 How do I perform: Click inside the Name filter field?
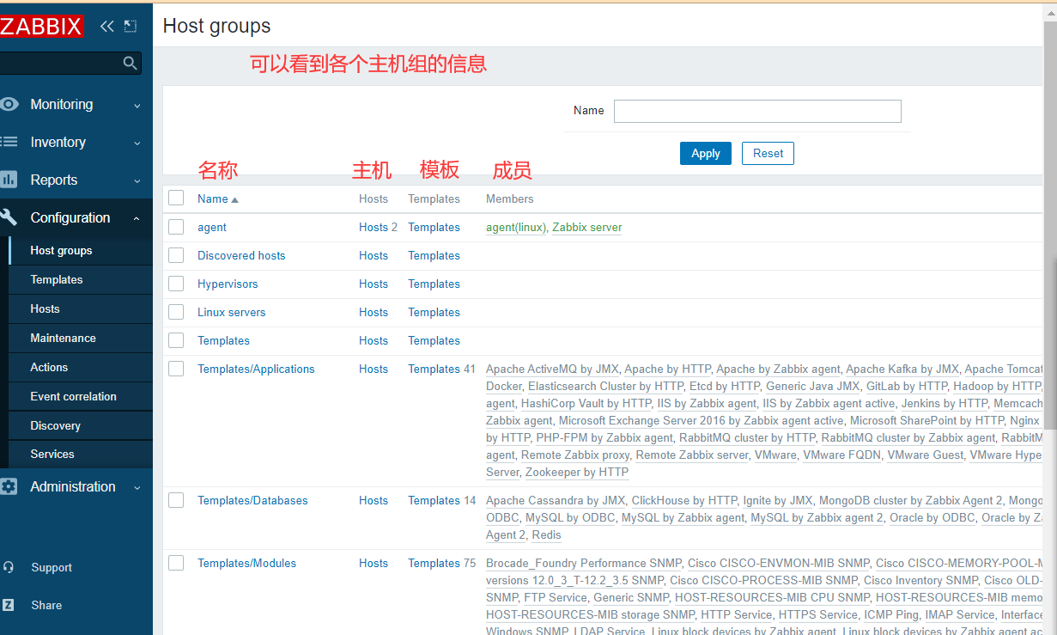[x=756, y=111]
